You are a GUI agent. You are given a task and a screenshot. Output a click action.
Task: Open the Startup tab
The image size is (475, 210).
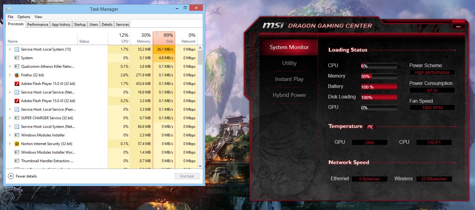[x=80, y=25]
